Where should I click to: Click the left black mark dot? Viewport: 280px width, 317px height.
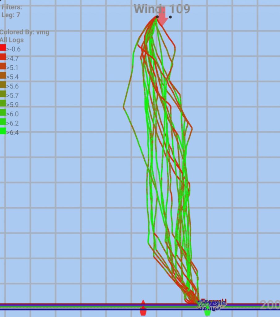(157, 17)
